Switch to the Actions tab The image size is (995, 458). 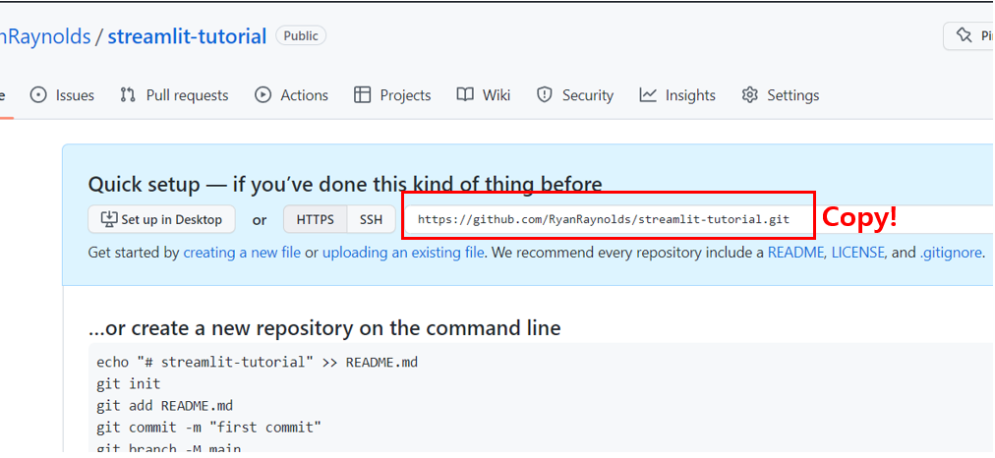click(291, 95)
